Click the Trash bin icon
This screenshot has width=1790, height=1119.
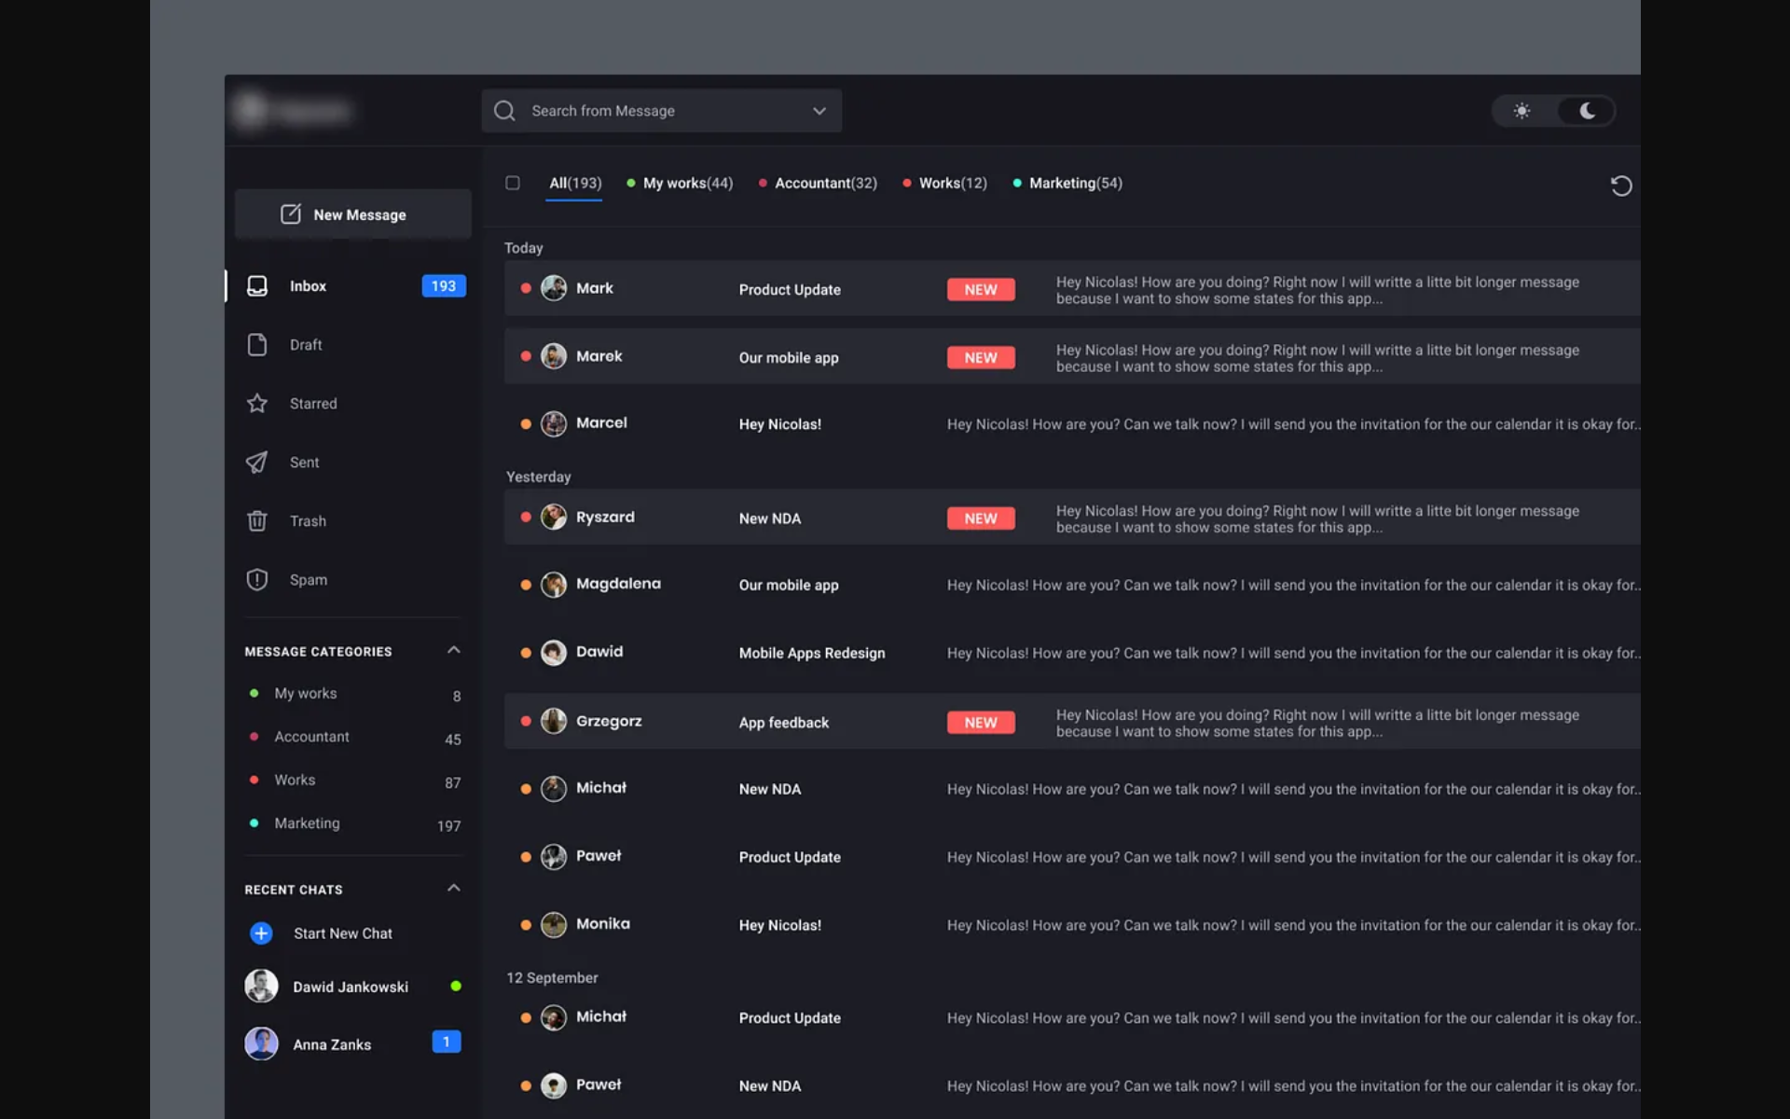click(257, 521)
